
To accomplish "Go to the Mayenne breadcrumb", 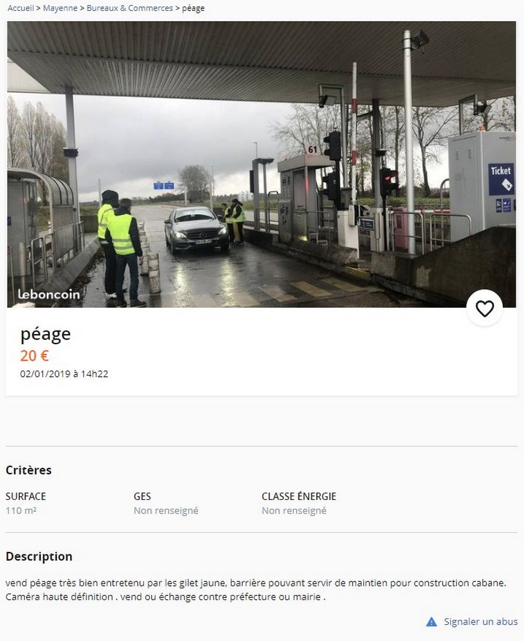I will coord(60,8).
